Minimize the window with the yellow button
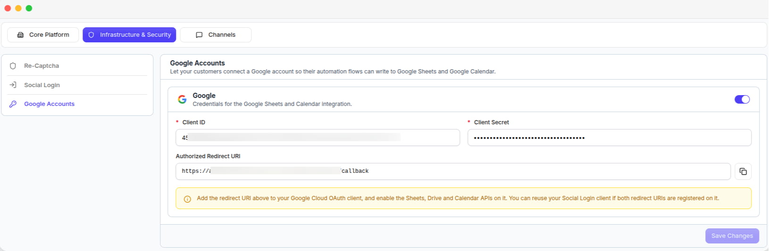769x251 pixels. (18, 8)
